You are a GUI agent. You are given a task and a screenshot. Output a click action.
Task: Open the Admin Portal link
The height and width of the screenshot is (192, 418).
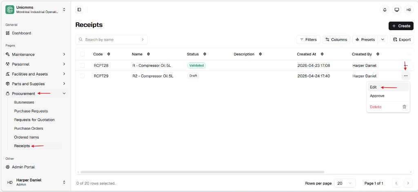(23, 167)
